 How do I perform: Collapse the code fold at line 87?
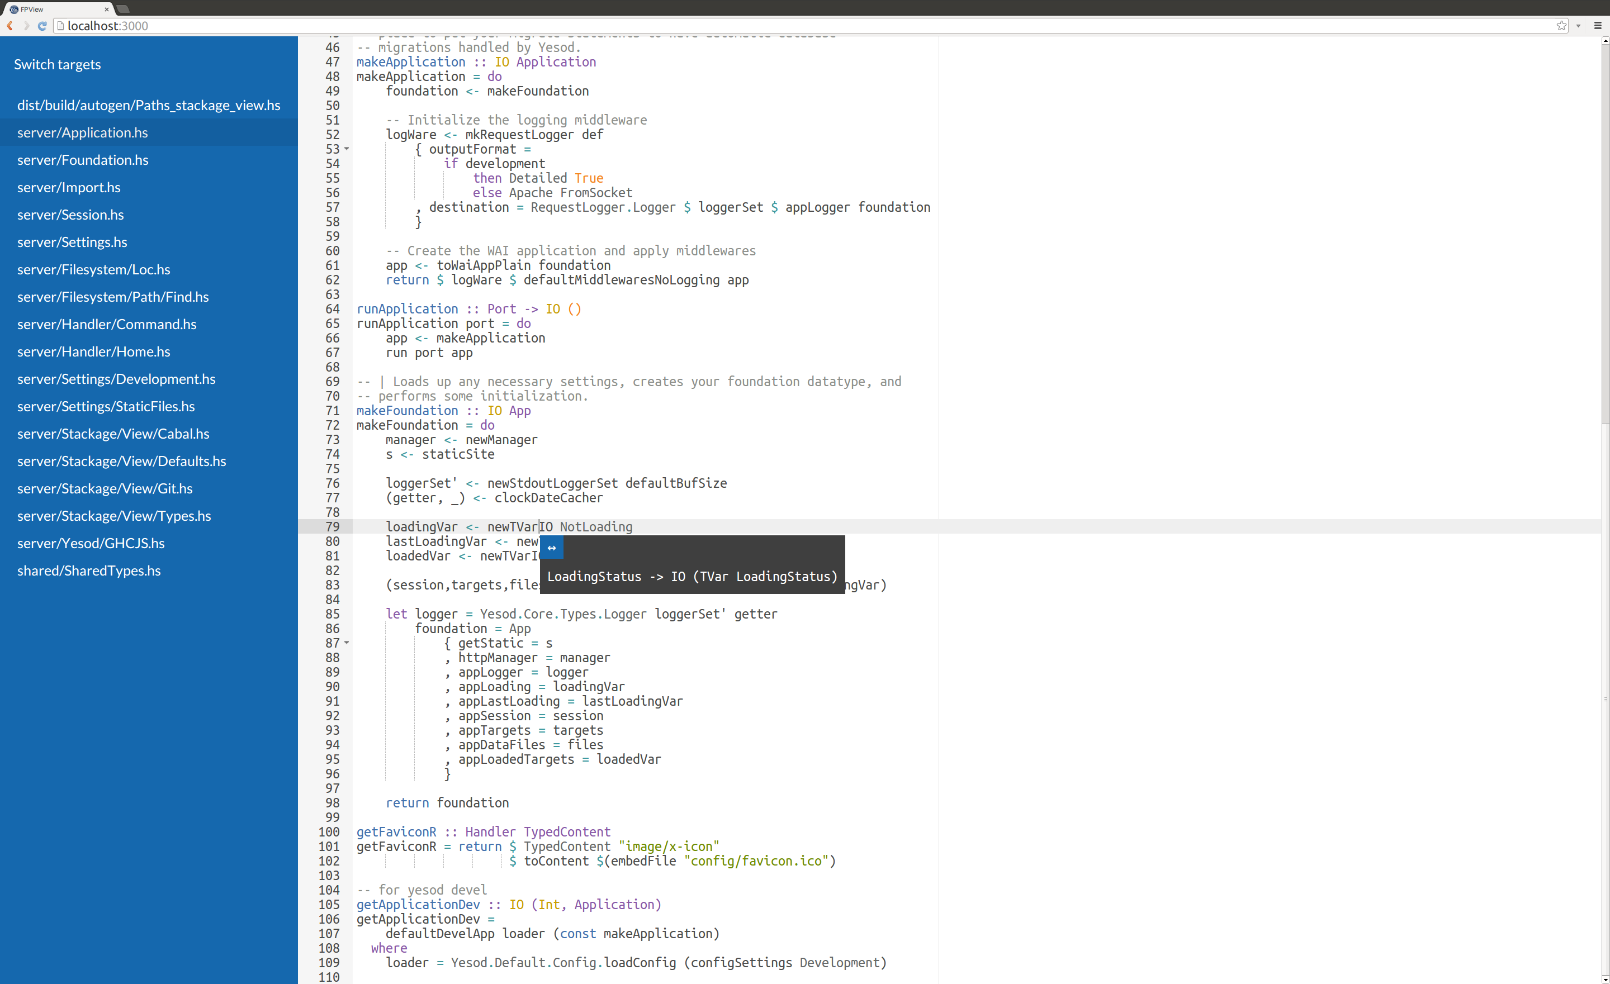(x=347, y=643)
